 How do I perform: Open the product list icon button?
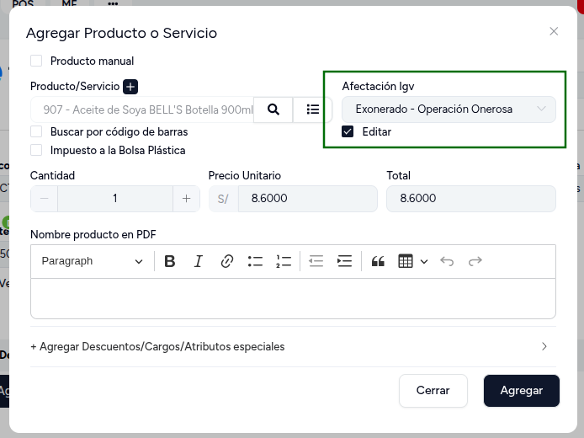click(312, 109)
